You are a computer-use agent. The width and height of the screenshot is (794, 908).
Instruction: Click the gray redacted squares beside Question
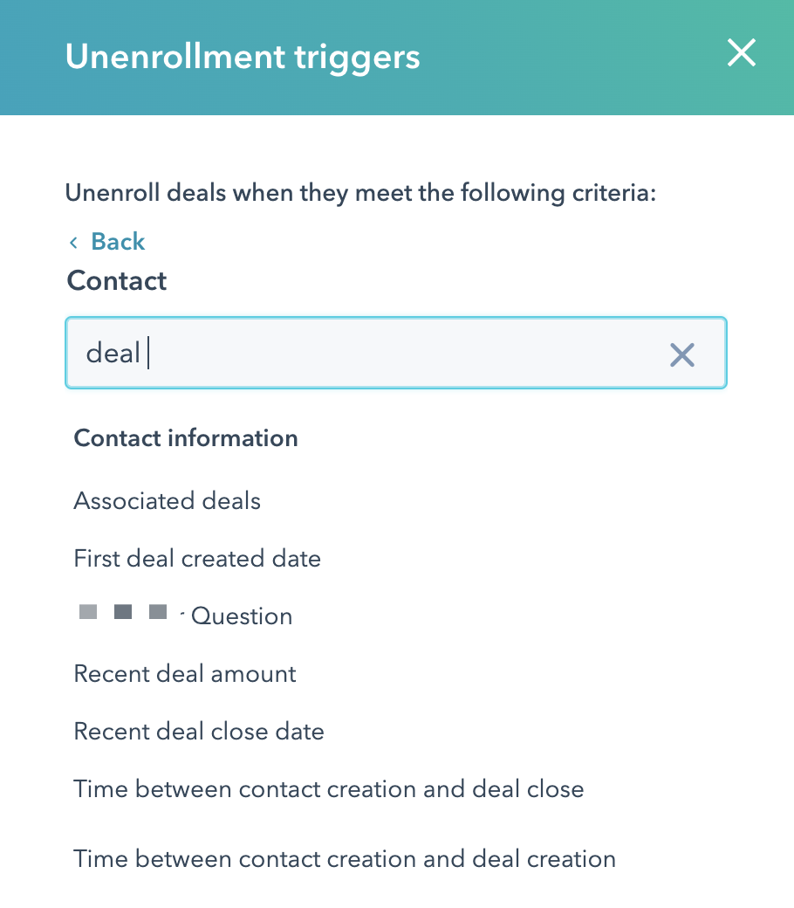coord(122,612)
